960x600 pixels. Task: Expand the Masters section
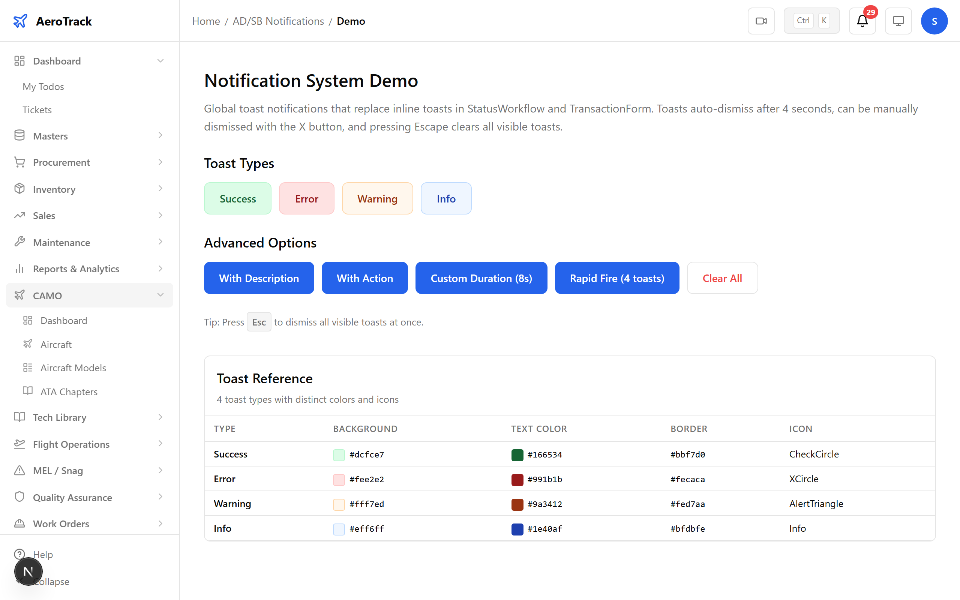tap(160, 135)
